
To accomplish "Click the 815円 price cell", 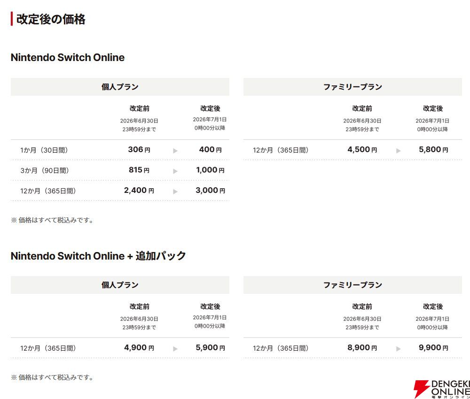I will point(139,170).
